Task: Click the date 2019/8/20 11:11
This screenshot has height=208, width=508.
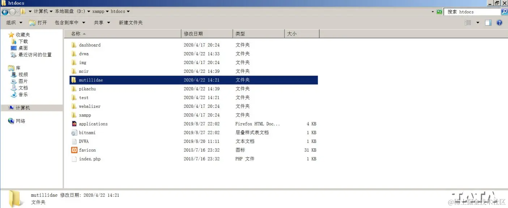Action: pos(201,141)
